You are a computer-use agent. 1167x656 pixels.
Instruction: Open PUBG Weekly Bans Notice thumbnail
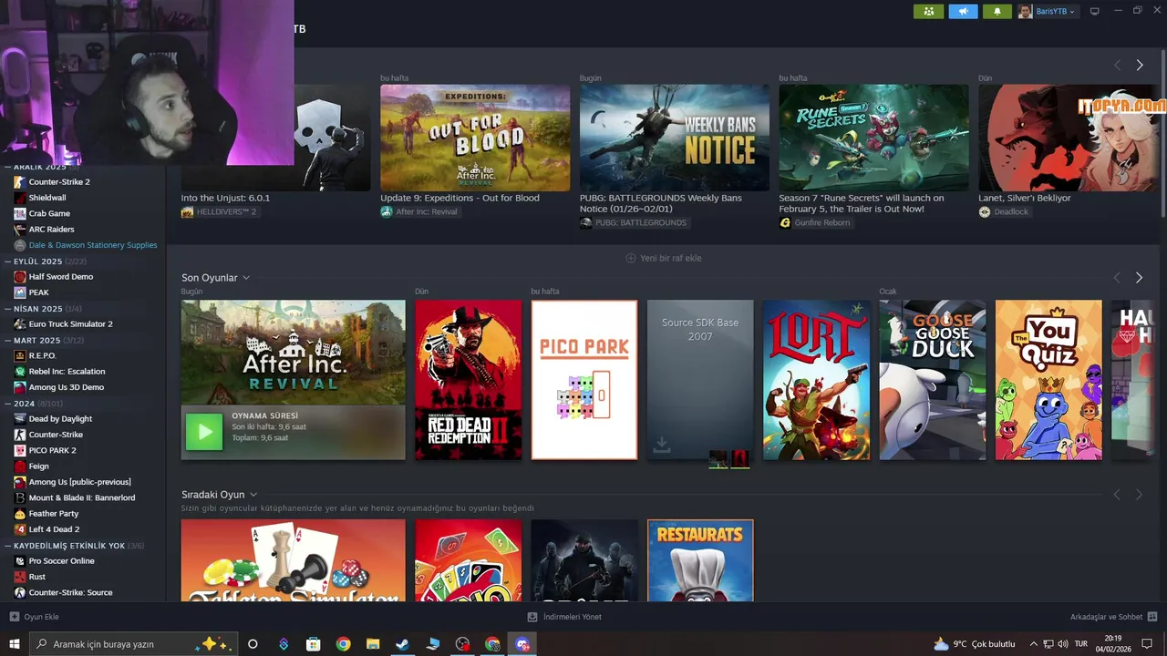[675, 138]
